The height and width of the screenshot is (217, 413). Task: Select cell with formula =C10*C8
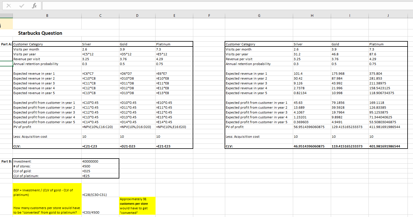(x=100, y=78)
